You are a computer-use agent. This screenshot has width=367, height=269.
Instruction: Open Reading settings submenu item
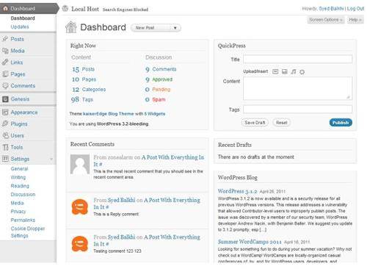pyautogui.click(x=20, y=186)
